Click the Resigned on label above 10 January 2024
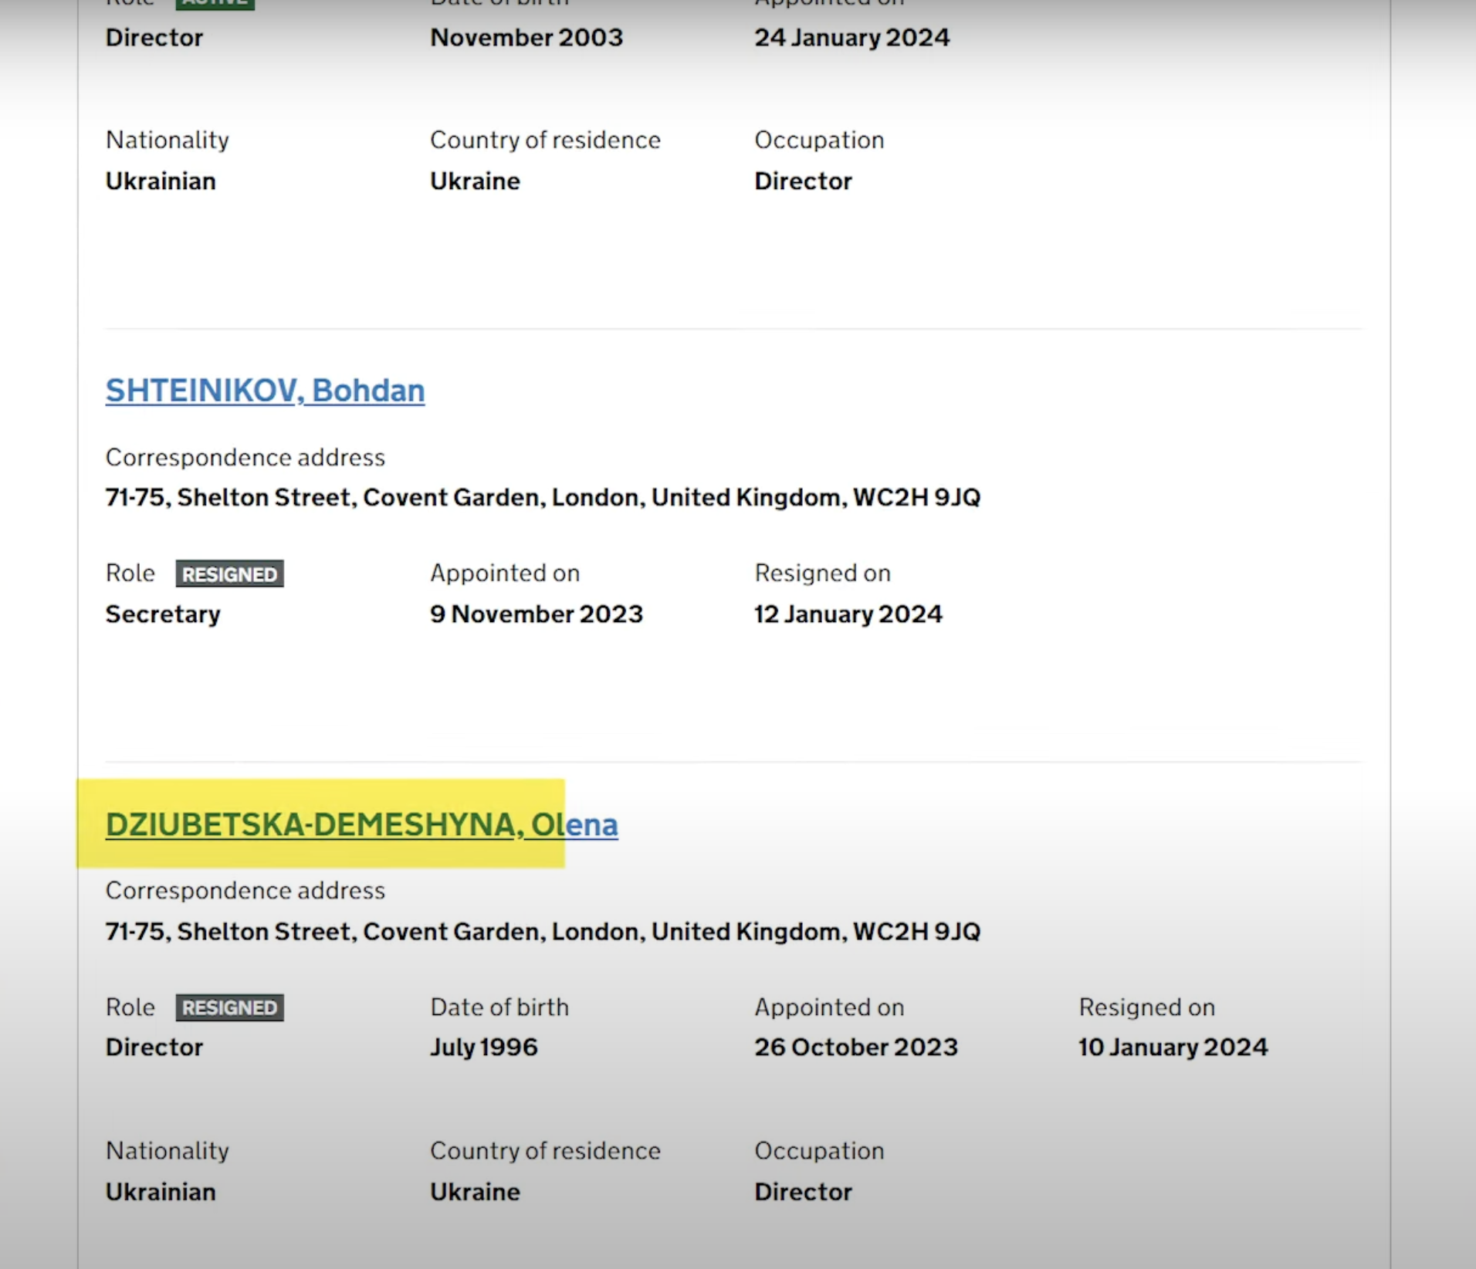This screenshot has height=1269, width=1476. click(x=1146, y=1007)
